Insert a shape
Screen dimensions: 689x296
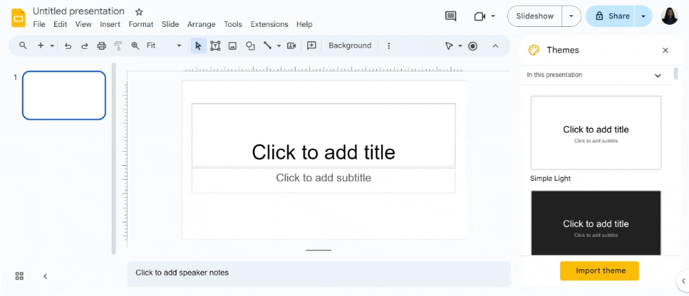tap(250, 45)
